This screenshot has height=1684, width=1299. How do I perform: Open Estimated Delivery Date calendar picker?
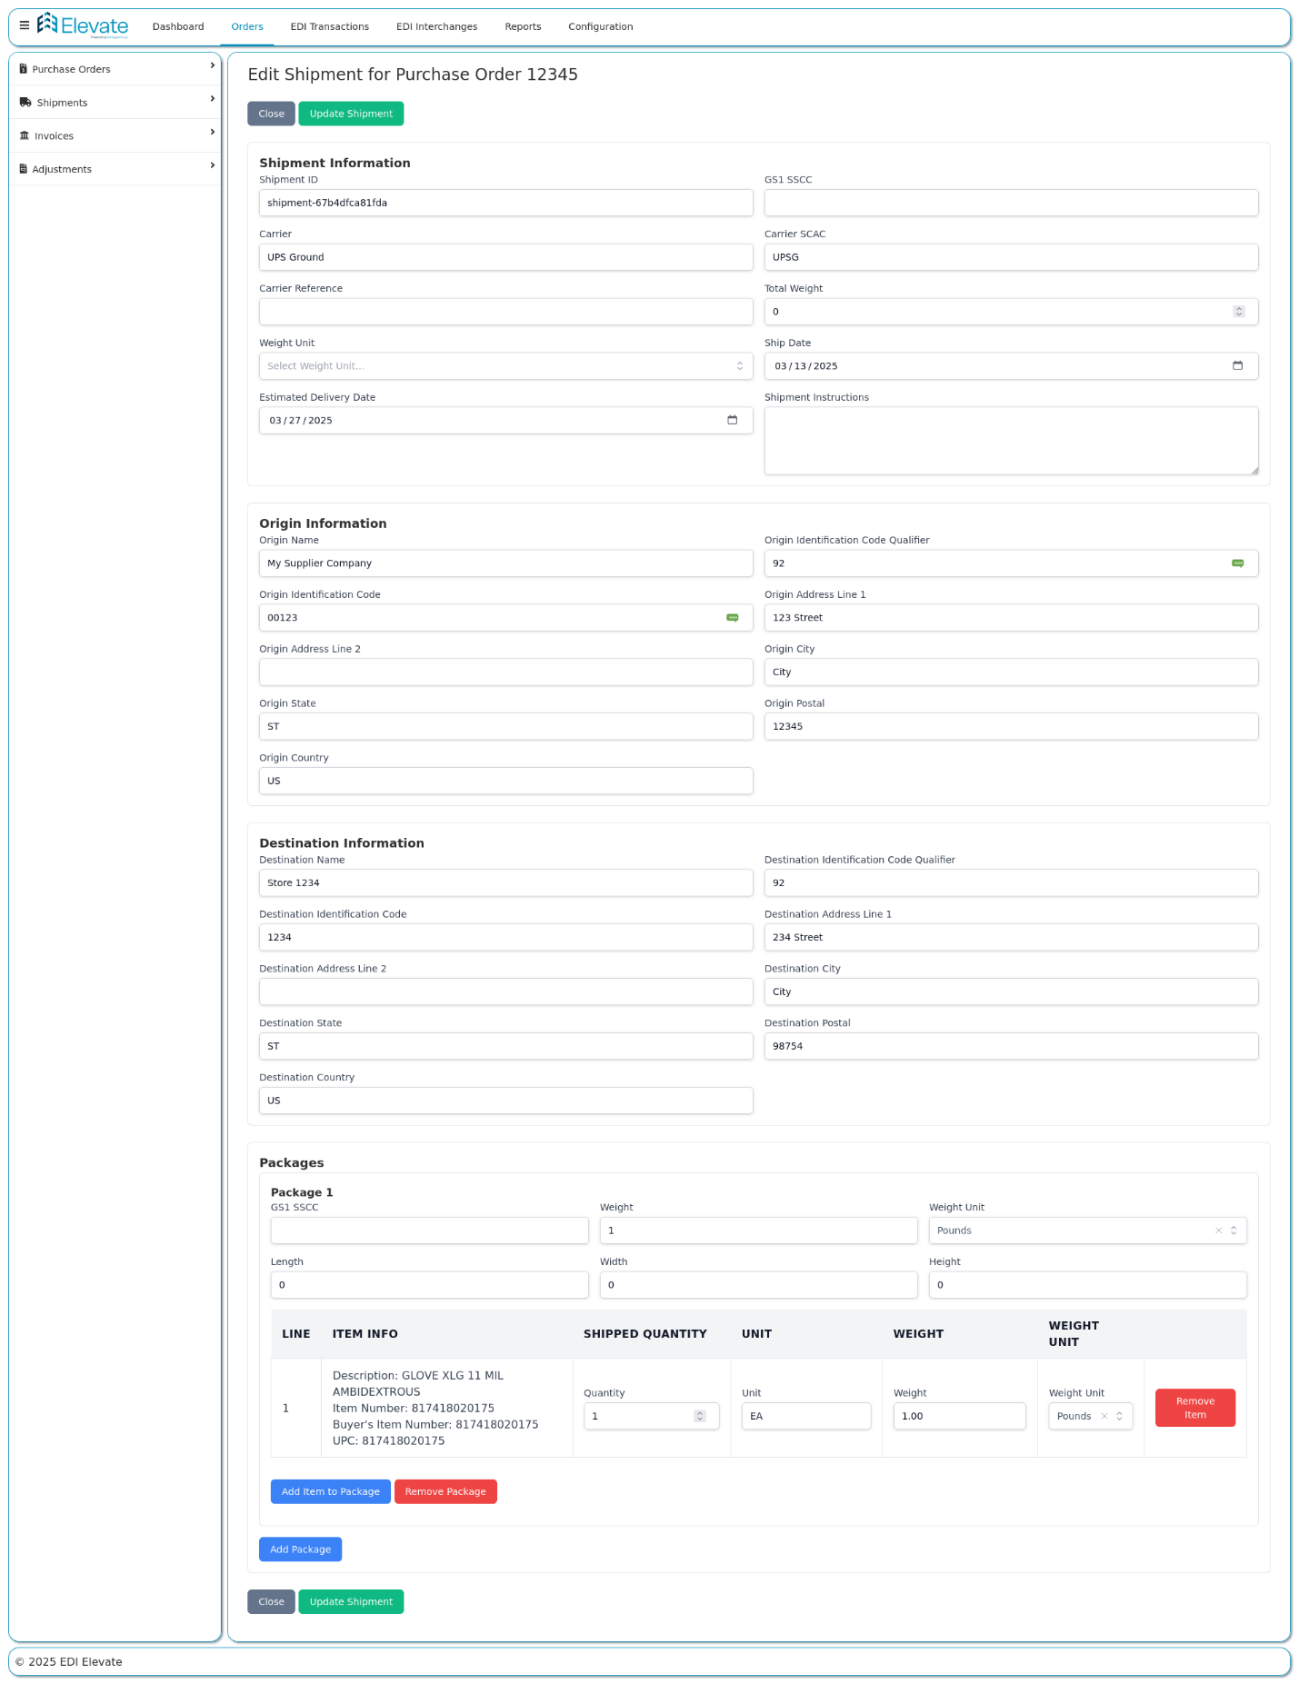click(732, 420)
